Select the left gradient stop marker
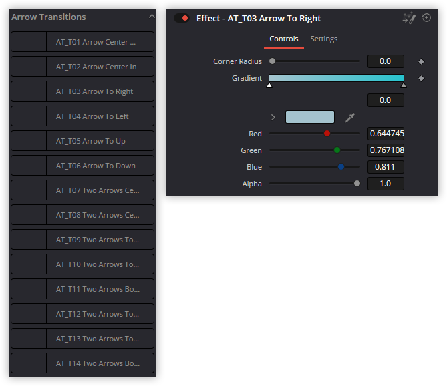Viewport: 447px width, 386px height. [269, 85]
